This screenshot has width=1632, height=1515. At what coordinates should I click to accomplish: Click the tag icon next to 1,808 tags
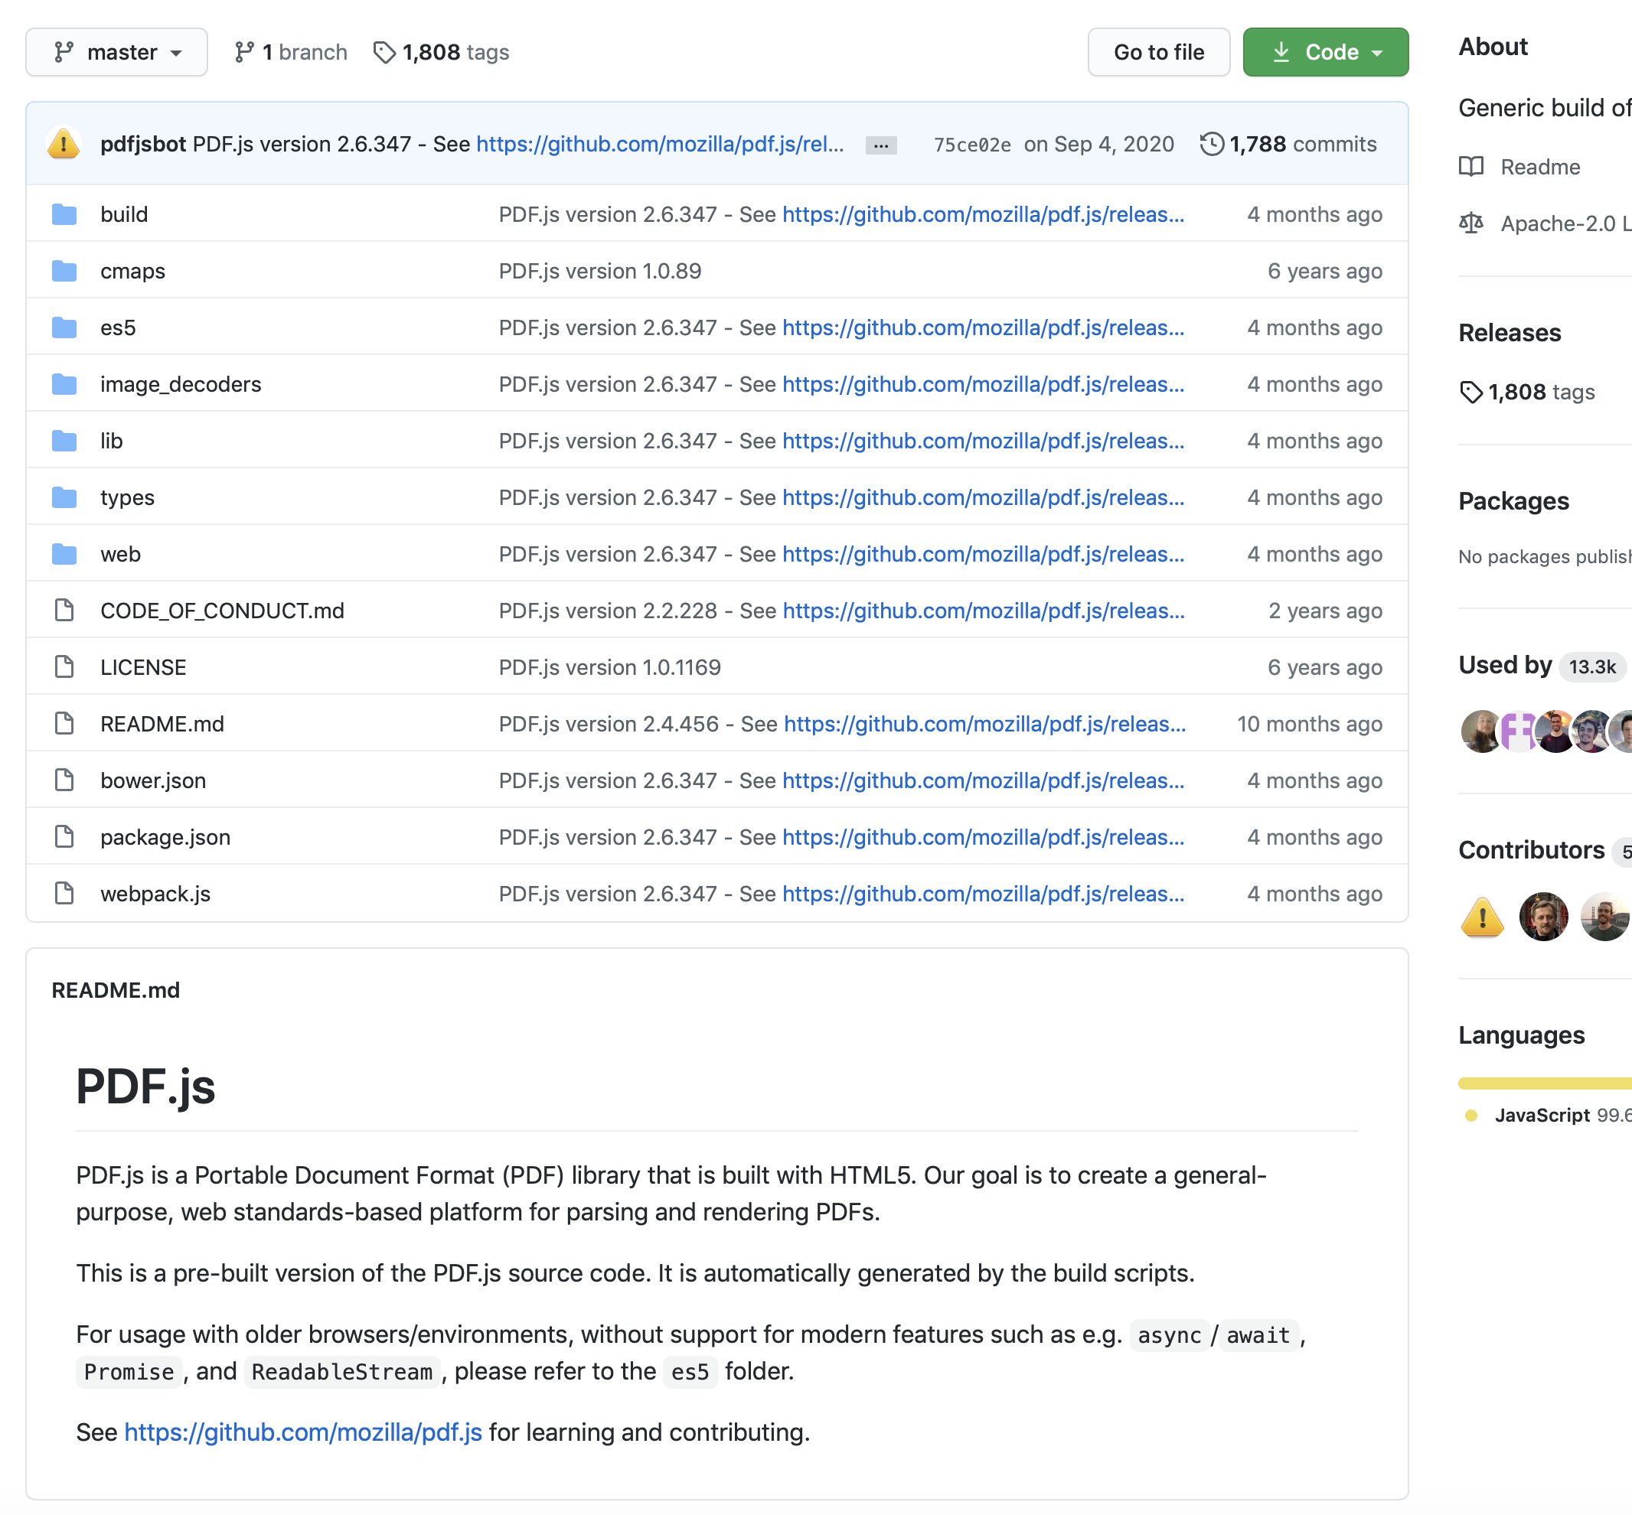pos(383,53)
